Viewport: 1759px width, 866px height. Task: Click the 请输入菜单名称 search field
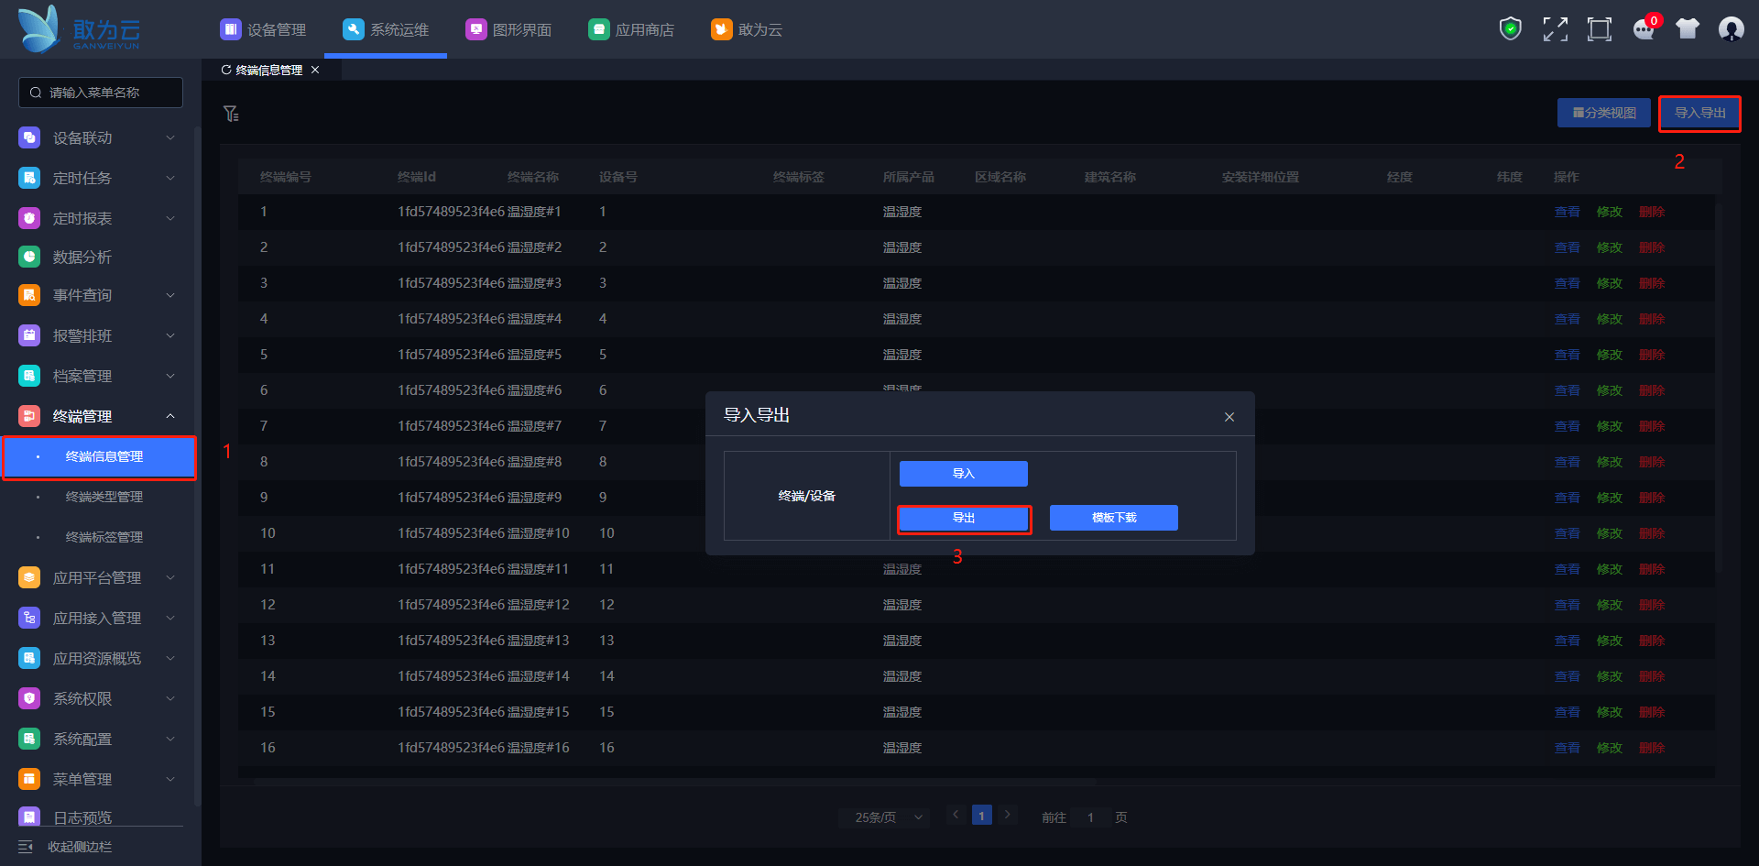click(101, 93)
